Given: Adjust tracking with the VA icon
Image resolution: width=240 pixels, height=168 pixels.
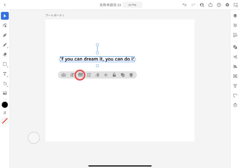Looking at the screenshot, I should pos(80,75).
